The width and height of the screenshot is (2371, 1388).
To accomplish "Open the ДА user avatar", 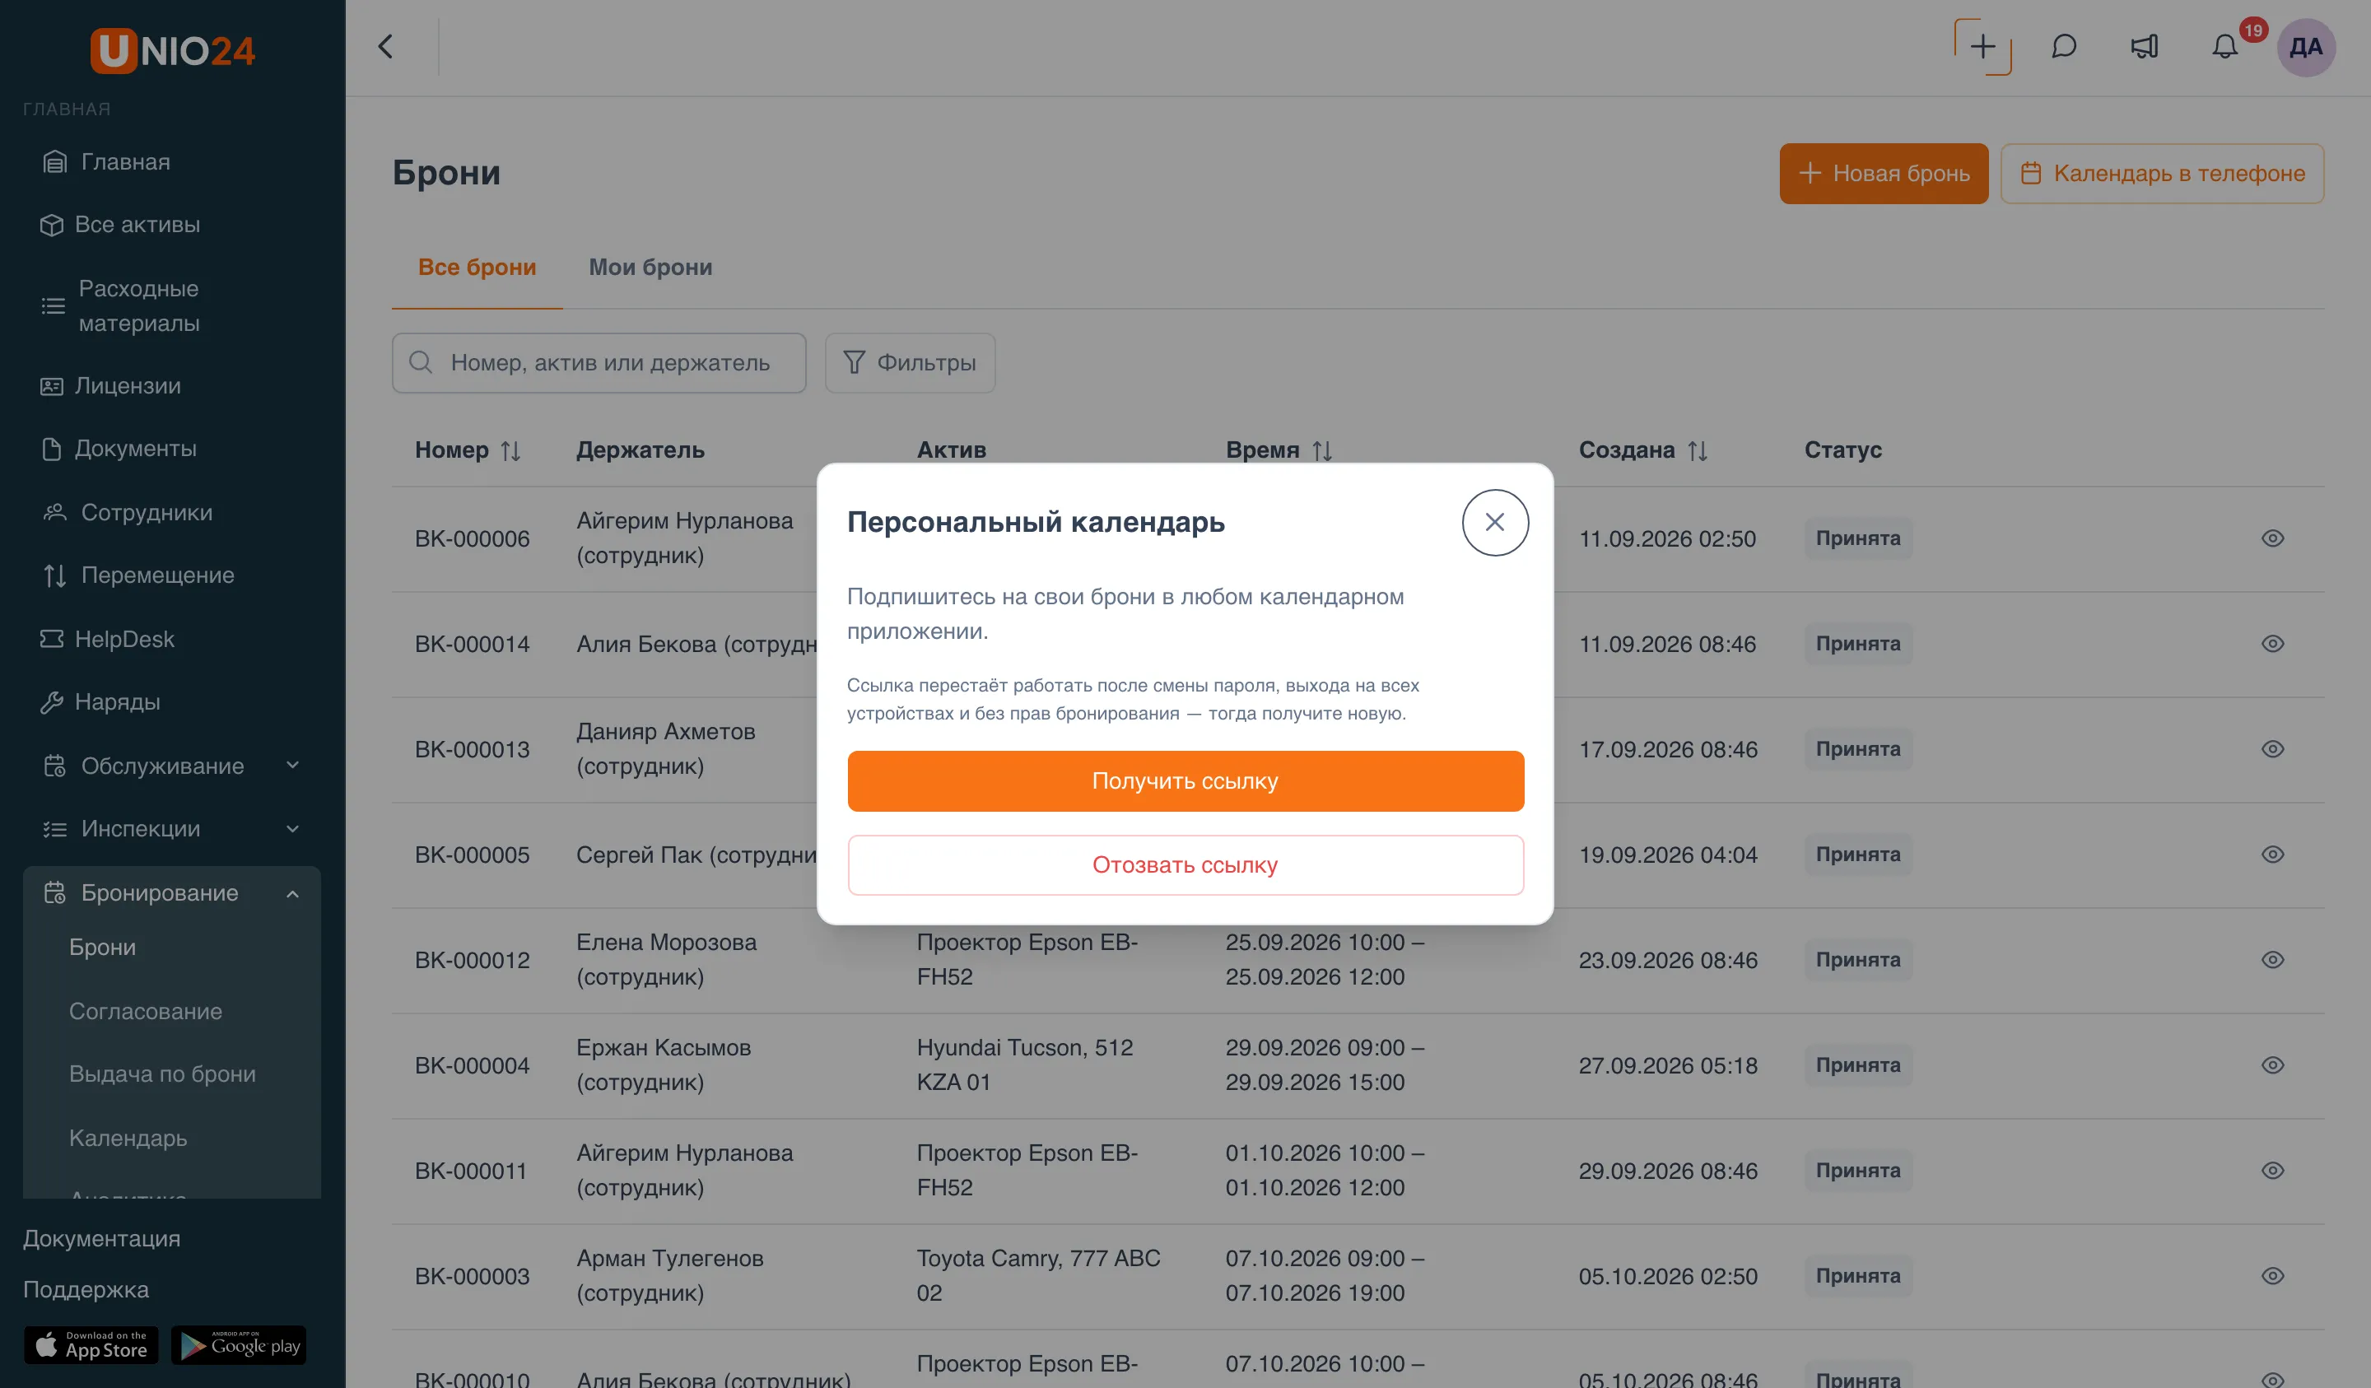I will click(x=2305, y=47).
